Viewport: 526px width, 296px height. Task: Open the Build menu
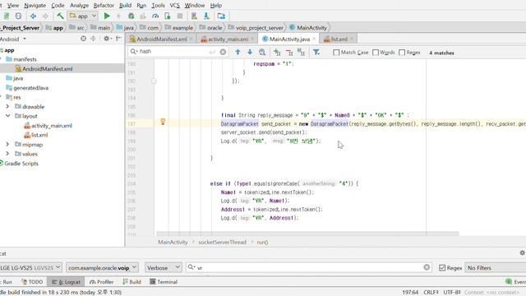125,6
